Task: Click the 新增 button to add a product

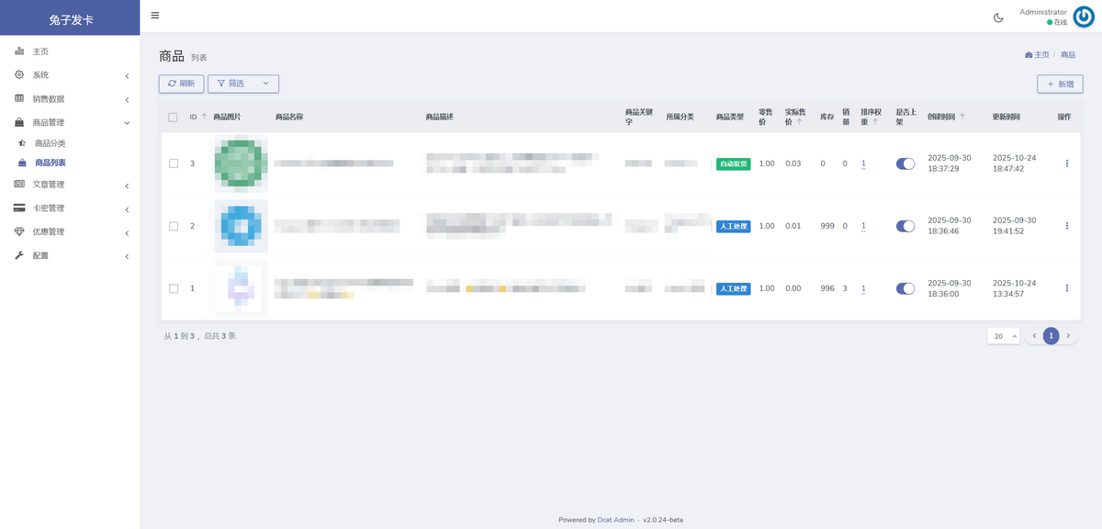Action: (1060, 84)
